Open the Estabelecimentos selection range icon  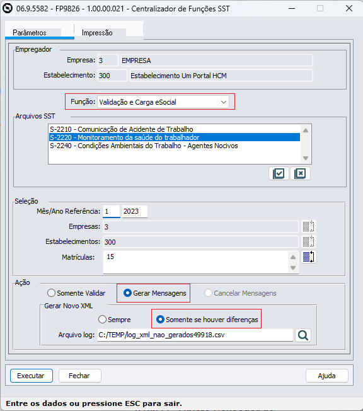click(x=308, y=241)
